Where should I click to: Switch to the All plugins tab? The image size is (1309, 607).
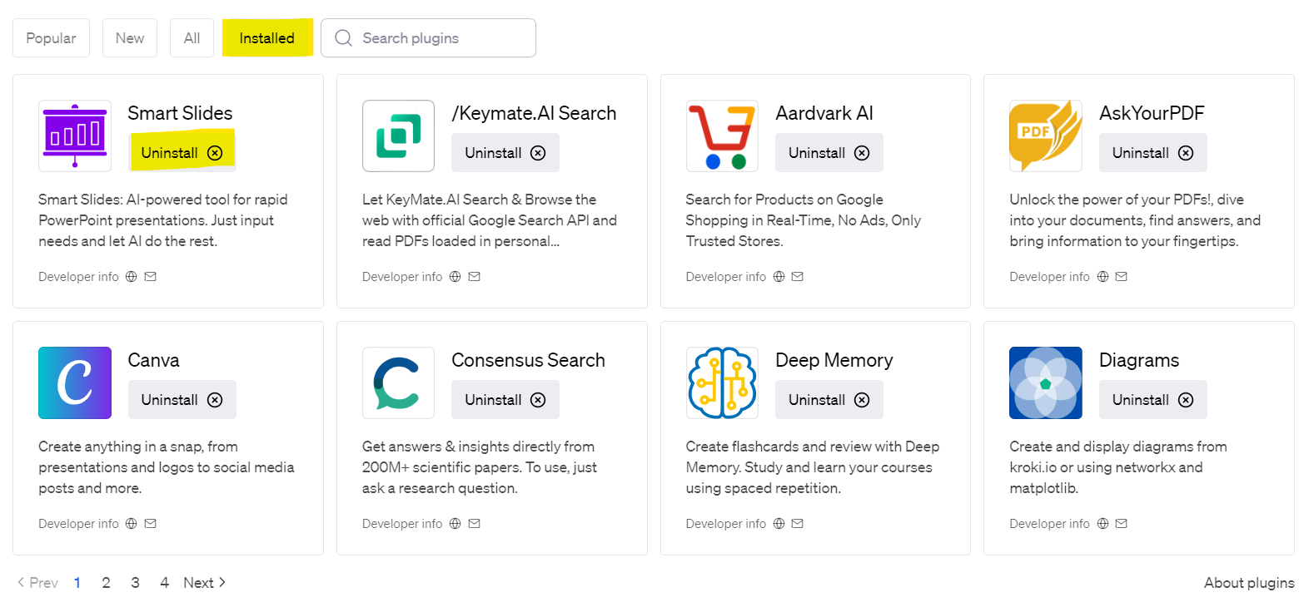click(192, 38)
